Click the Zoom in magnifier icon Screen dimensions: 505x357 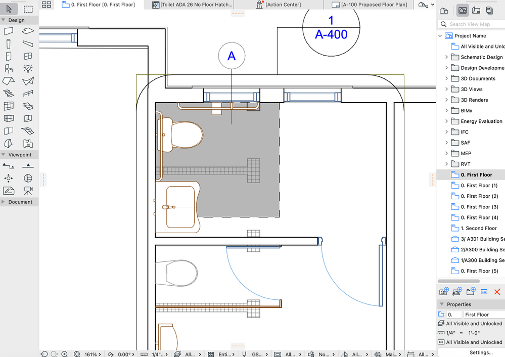point(64,354)
